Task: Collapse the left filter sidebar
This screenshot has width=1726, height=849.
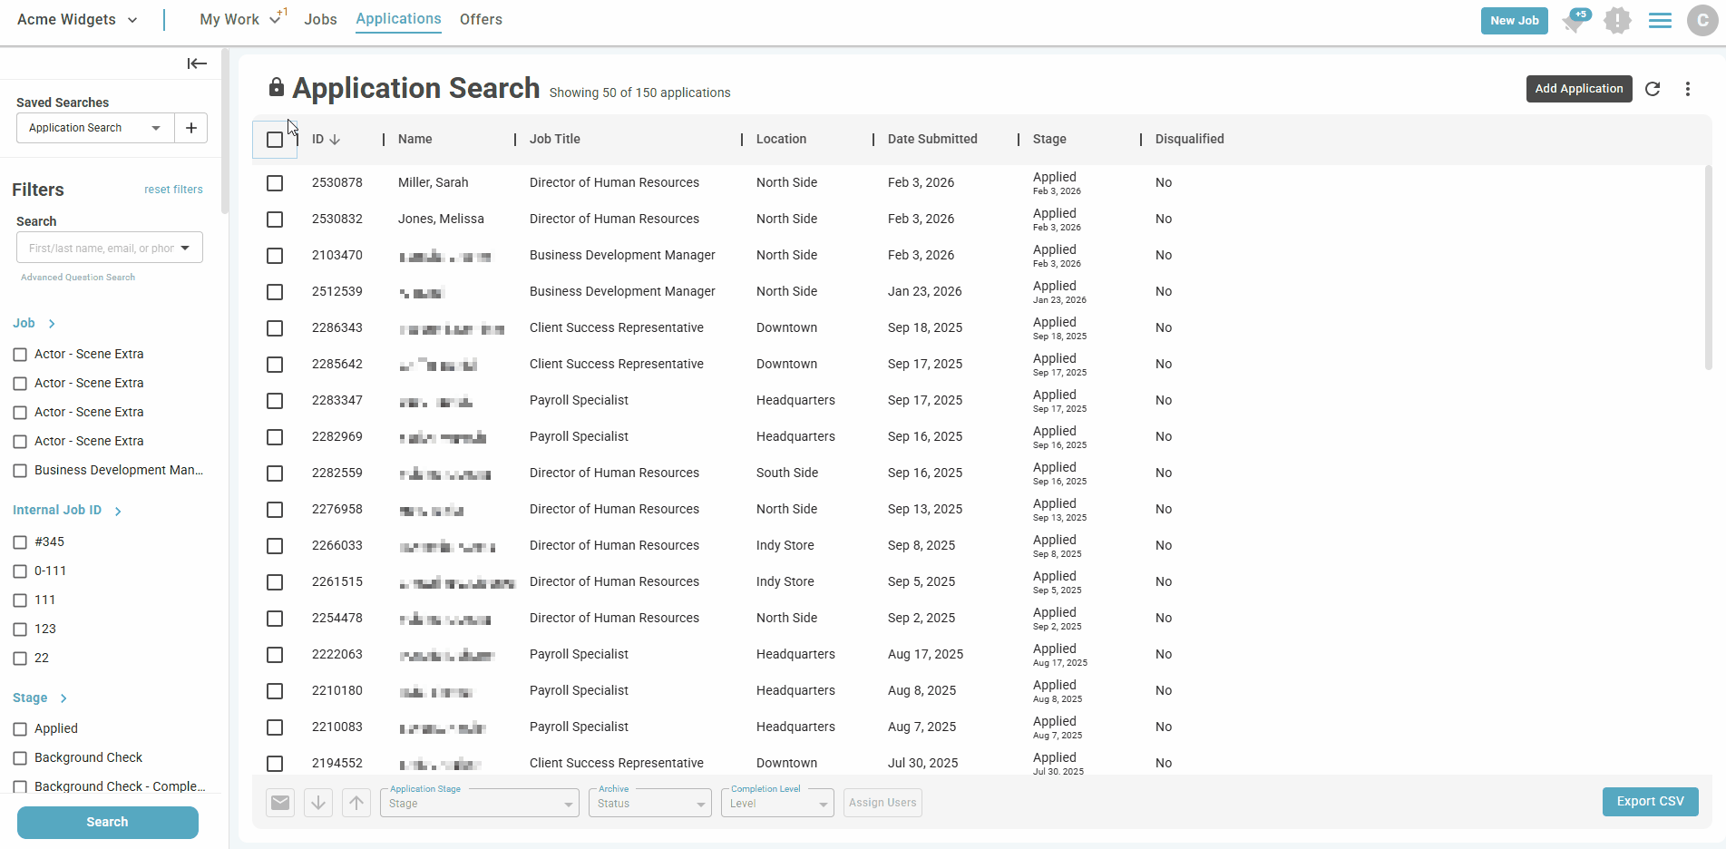Action: (x=197, y=63)
